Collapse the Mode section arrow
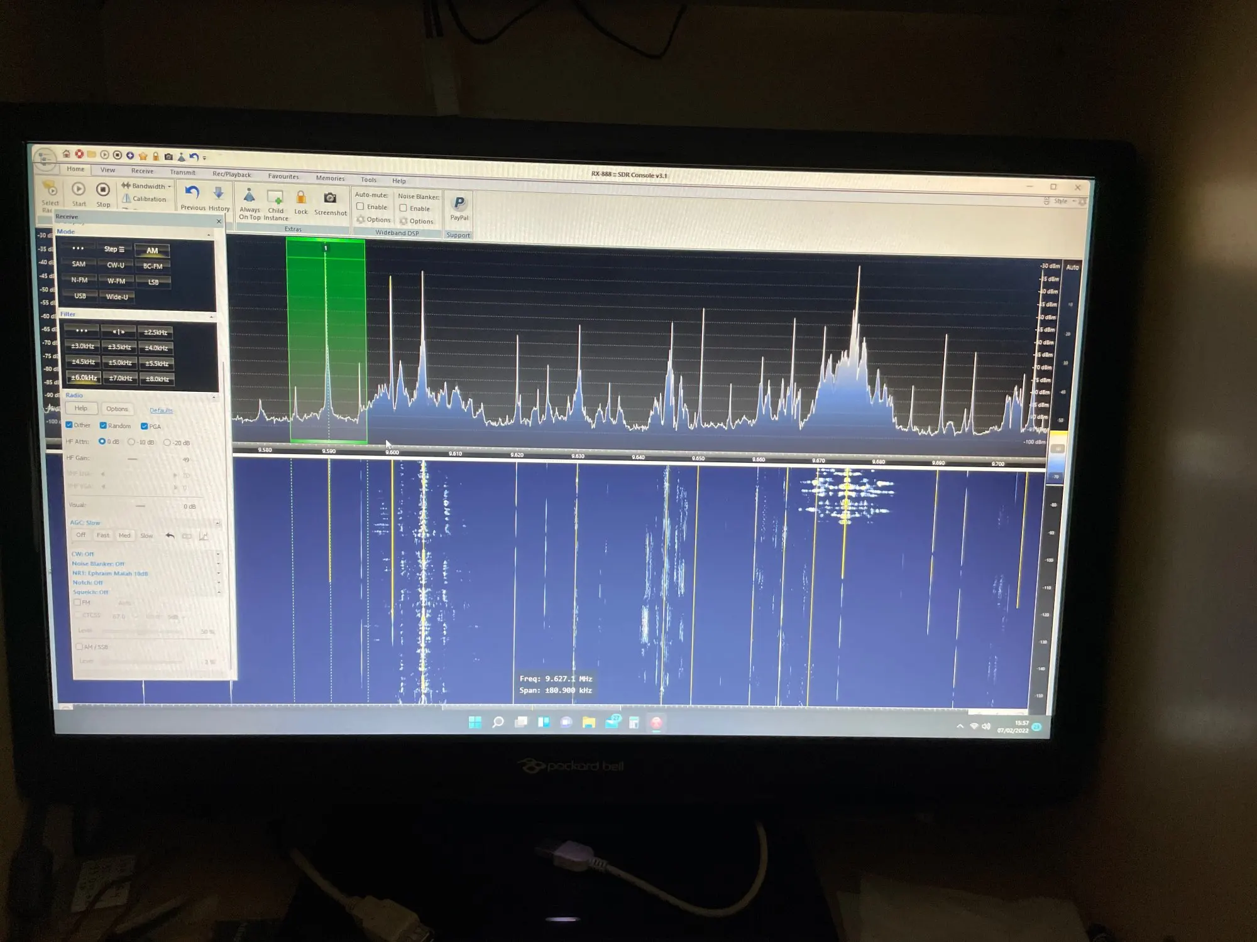 point(209,235)
